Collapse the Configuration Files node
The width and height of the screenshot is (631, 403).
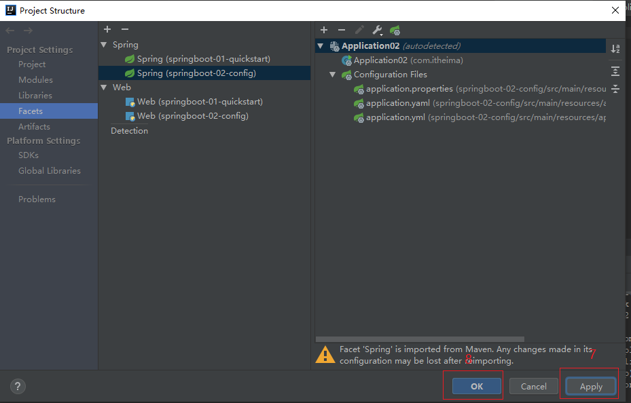click(x=333, y=75)
